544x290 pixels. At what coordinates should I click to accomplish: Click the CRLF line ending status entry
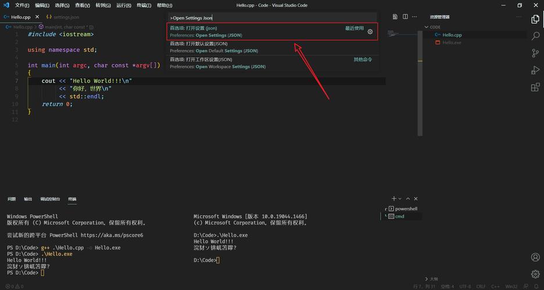481,286
